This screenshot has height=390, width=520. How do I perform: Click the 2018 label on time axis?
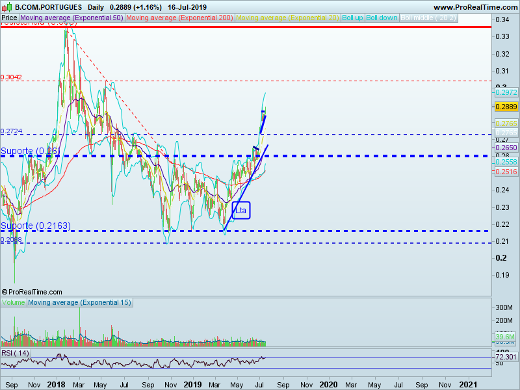coord(57,385)
